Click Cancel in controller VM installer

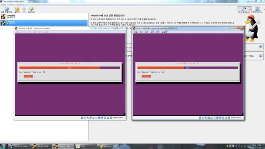pyautogui.click(x=28, y=77)
